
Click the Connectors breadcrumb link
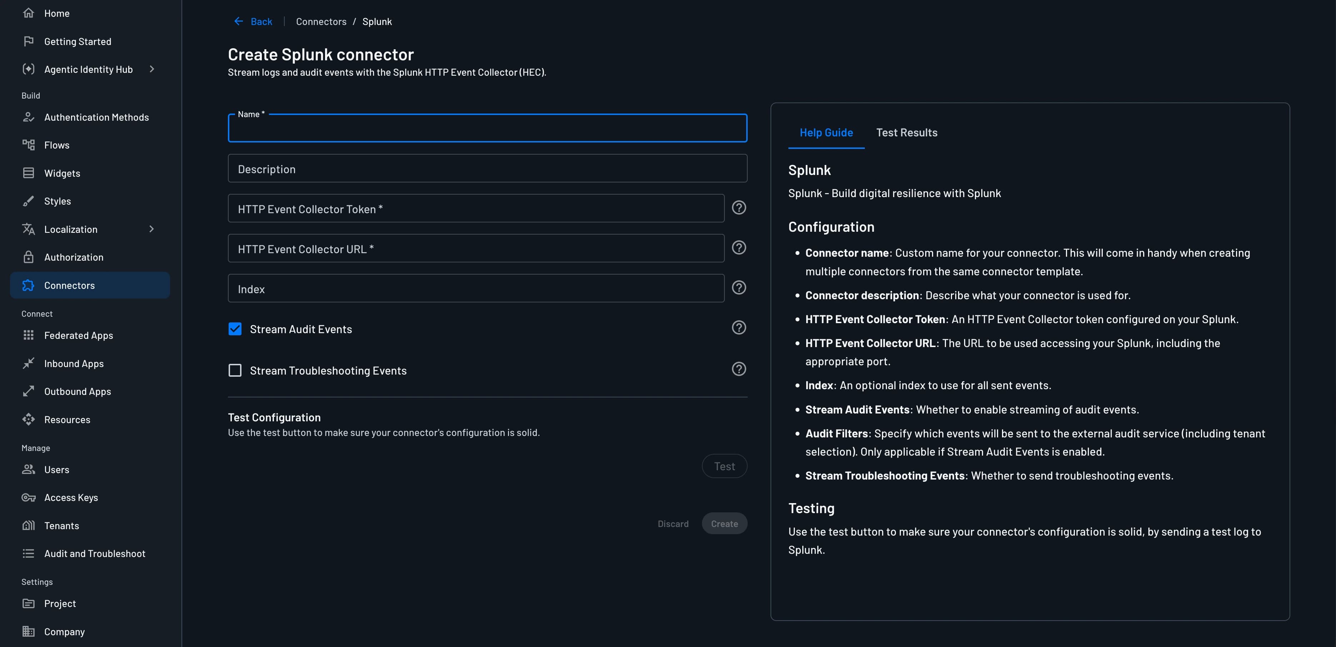pos(321,21)
